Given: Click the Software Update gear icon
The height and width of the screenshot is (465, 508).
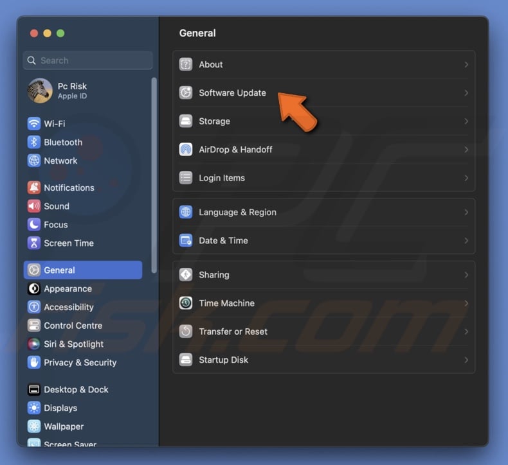Looking at the screenshot, I should tap(186, 93).
